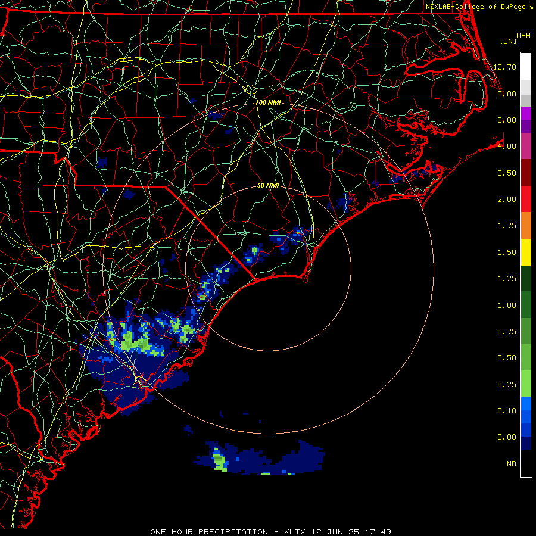
Task: Select the 6.00 legend value
Action: coord(506,120)
